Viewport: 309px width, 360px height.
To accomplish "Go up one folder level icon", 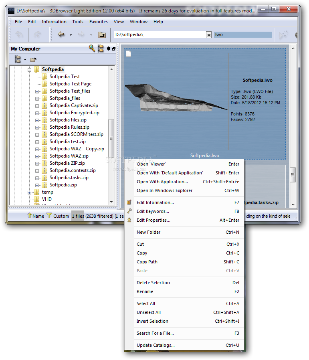I will [x=102, y=34].
